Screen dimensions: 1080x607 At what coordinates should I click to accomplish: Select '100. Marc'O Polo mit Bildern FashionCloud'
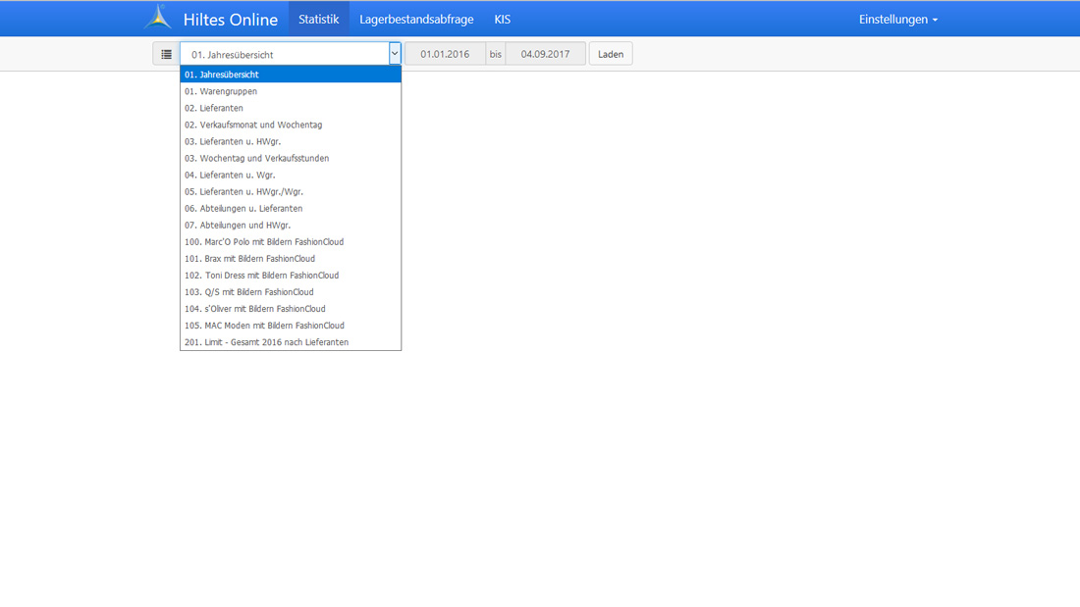click(x=264, y=241)
